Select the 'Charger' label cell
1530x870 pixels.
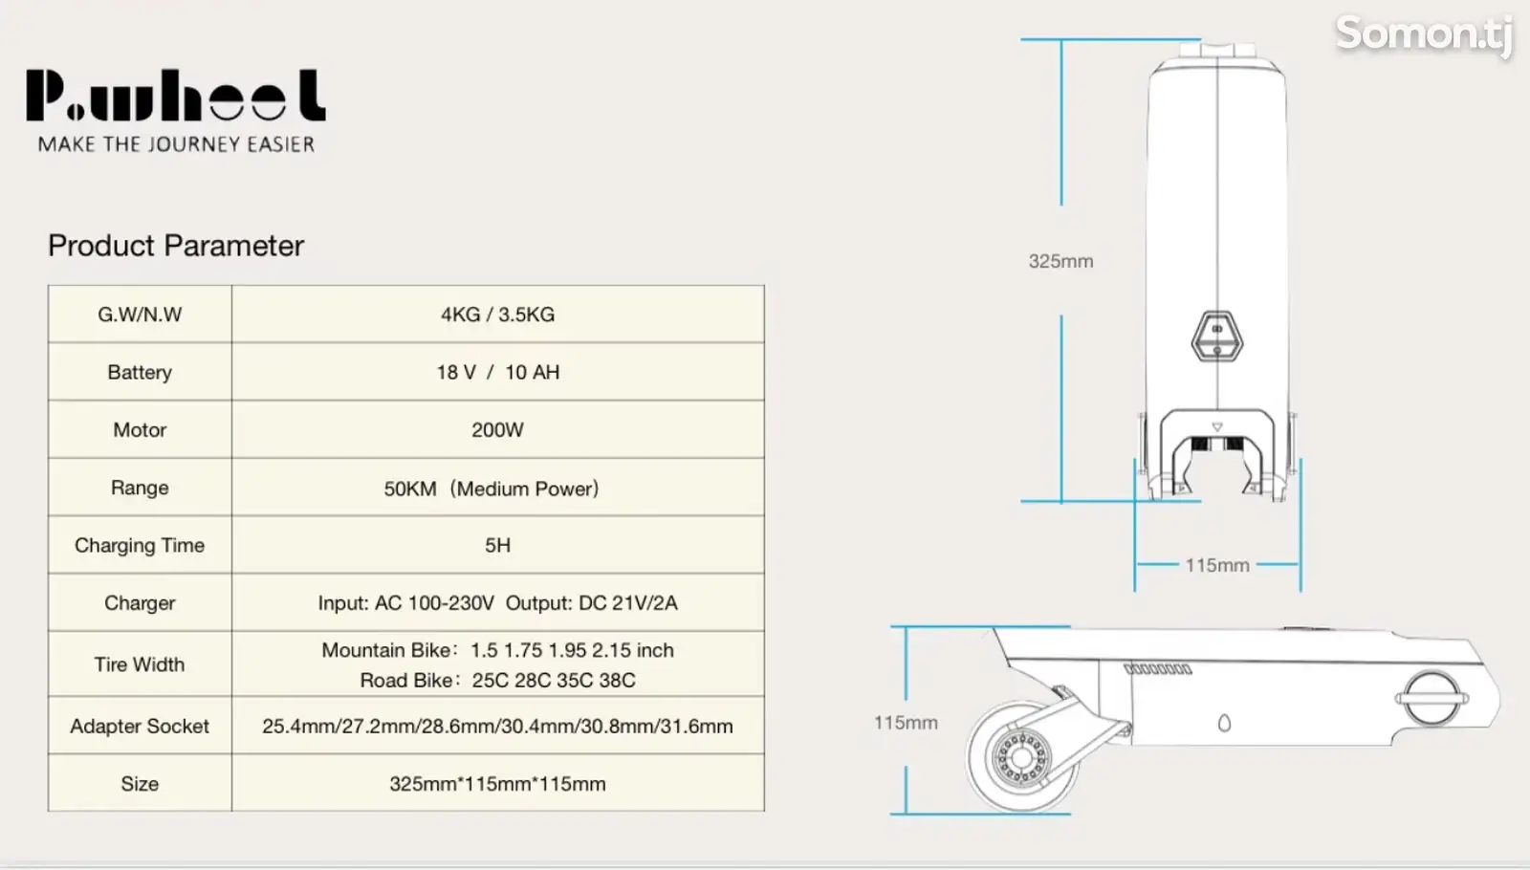pyautogui.click(x=140, y=603)
